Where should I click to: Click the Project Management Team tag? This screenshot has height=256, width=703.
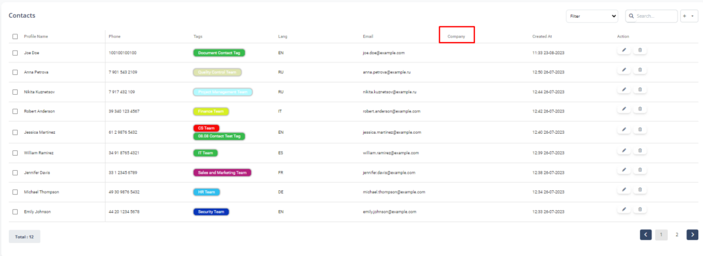click(223, 92)
